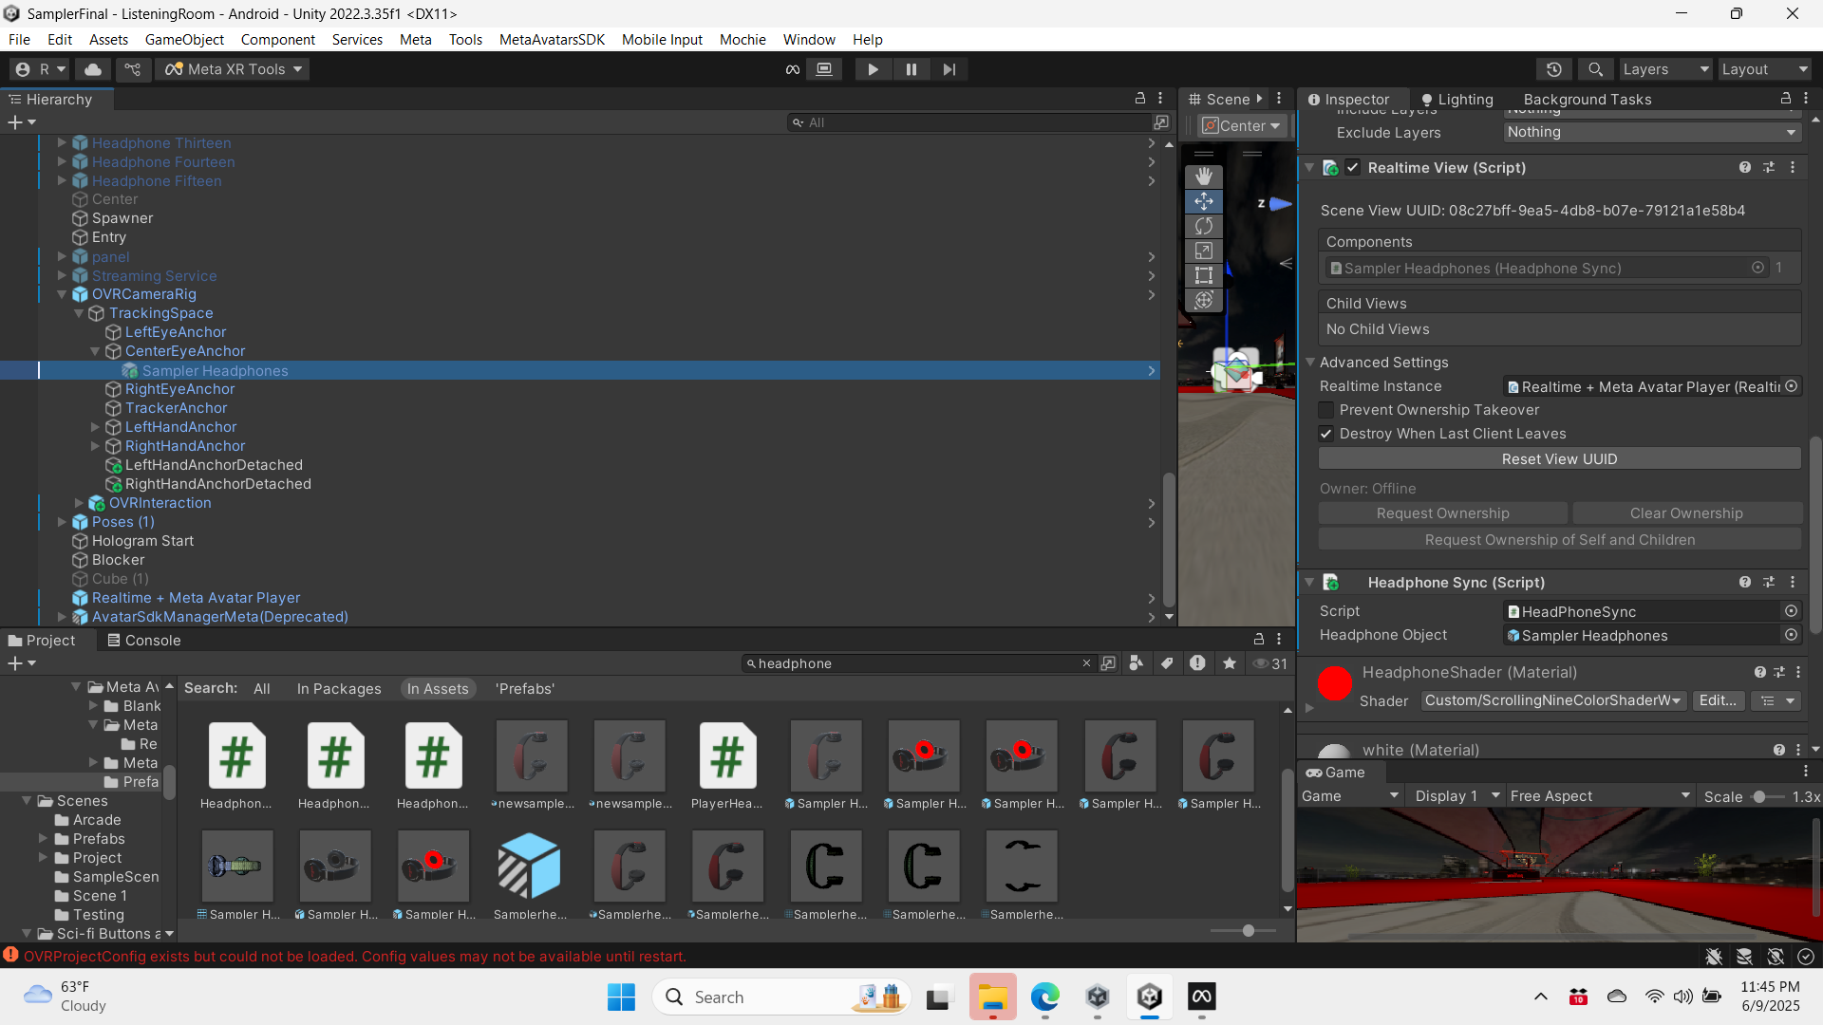Screen dimensions: 1823x1025
Task: Select the Rect tool in Scene
Action: [x=1204, y=275]
